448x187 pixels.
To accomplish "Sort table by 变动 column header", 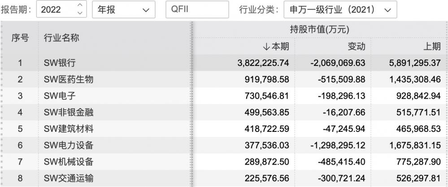I will coord(356,47).
